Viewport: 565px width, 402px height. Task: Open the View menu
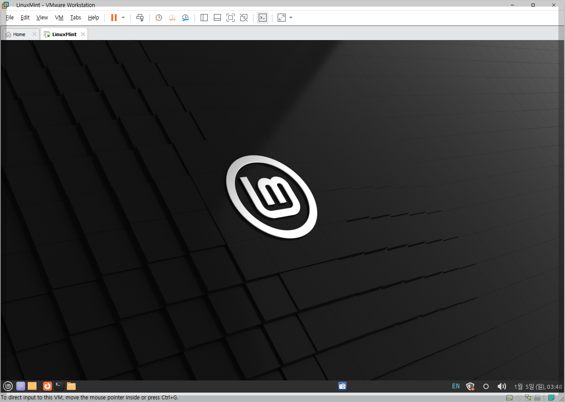tap(42, 18)
